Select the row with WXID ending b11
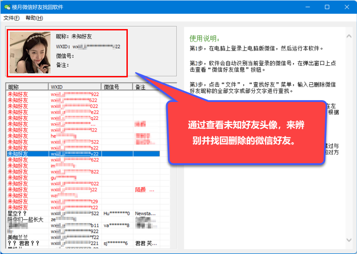This screenshot has height=254, width=357. pyautogui.click(x=84, y=225)
